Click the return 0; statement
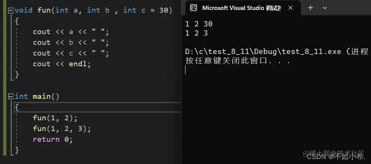 click(53, 139)
